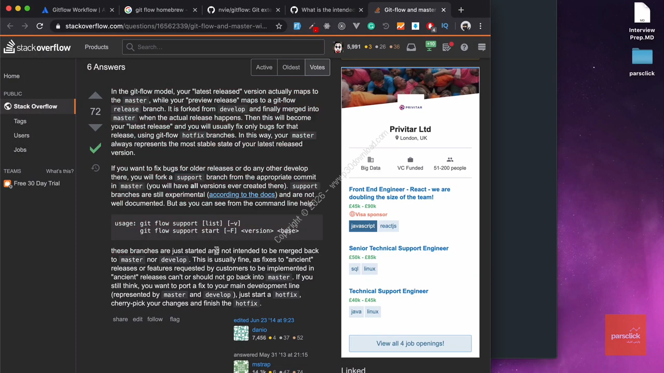Downvote the accepted answer
The image size is (664, 373).
pyautogui.click(x=95, y=127)
